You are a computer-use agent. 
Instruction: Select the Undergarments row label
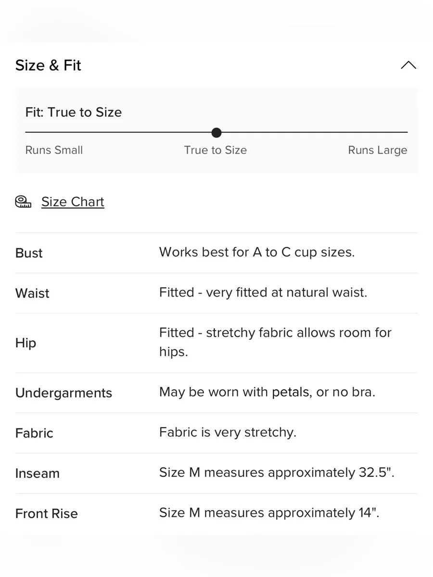point(64,393)
